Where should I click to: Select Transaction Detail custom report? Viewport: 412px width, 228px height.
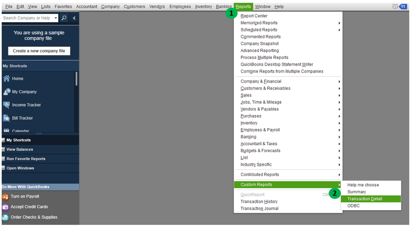pos(371,199)
